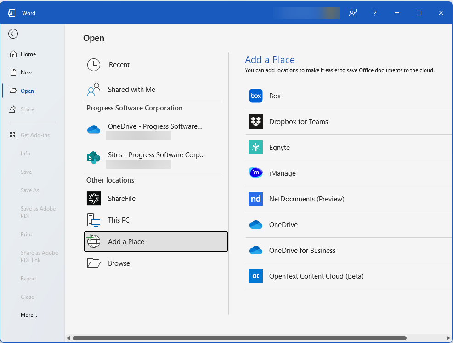Image resolution: width=453 pixels, height=343 pixels.
Task: Click the scrollbar right arrow
Action: click(x=448, y=338)
